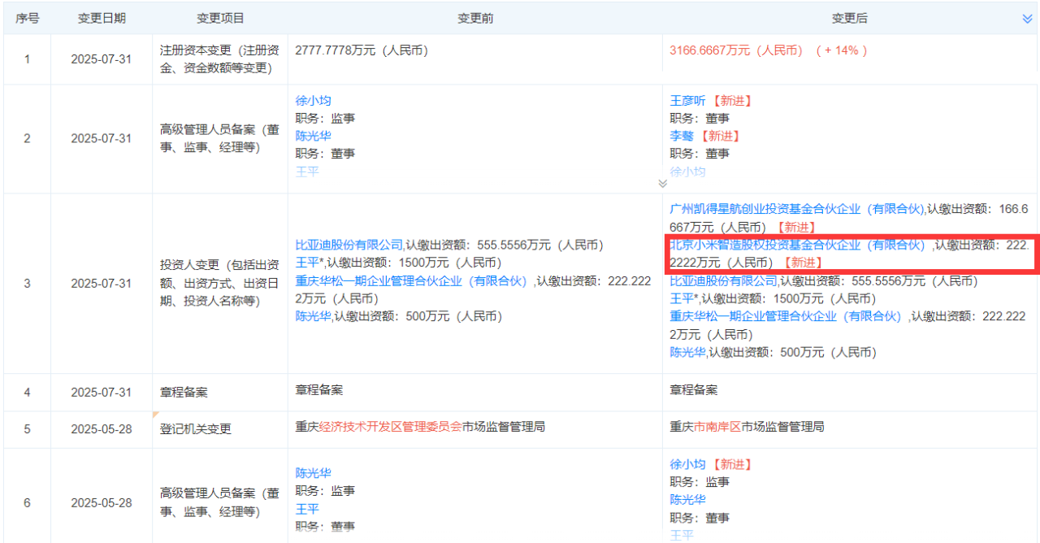This screenshot has width=1040, height=543.
Task: Open 王彦昕 link in row 2 变更后
Action: tap(688, 101)
